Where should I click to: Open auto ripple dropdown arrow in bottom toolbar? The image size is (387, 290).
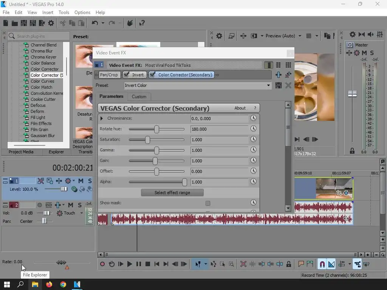350,264
